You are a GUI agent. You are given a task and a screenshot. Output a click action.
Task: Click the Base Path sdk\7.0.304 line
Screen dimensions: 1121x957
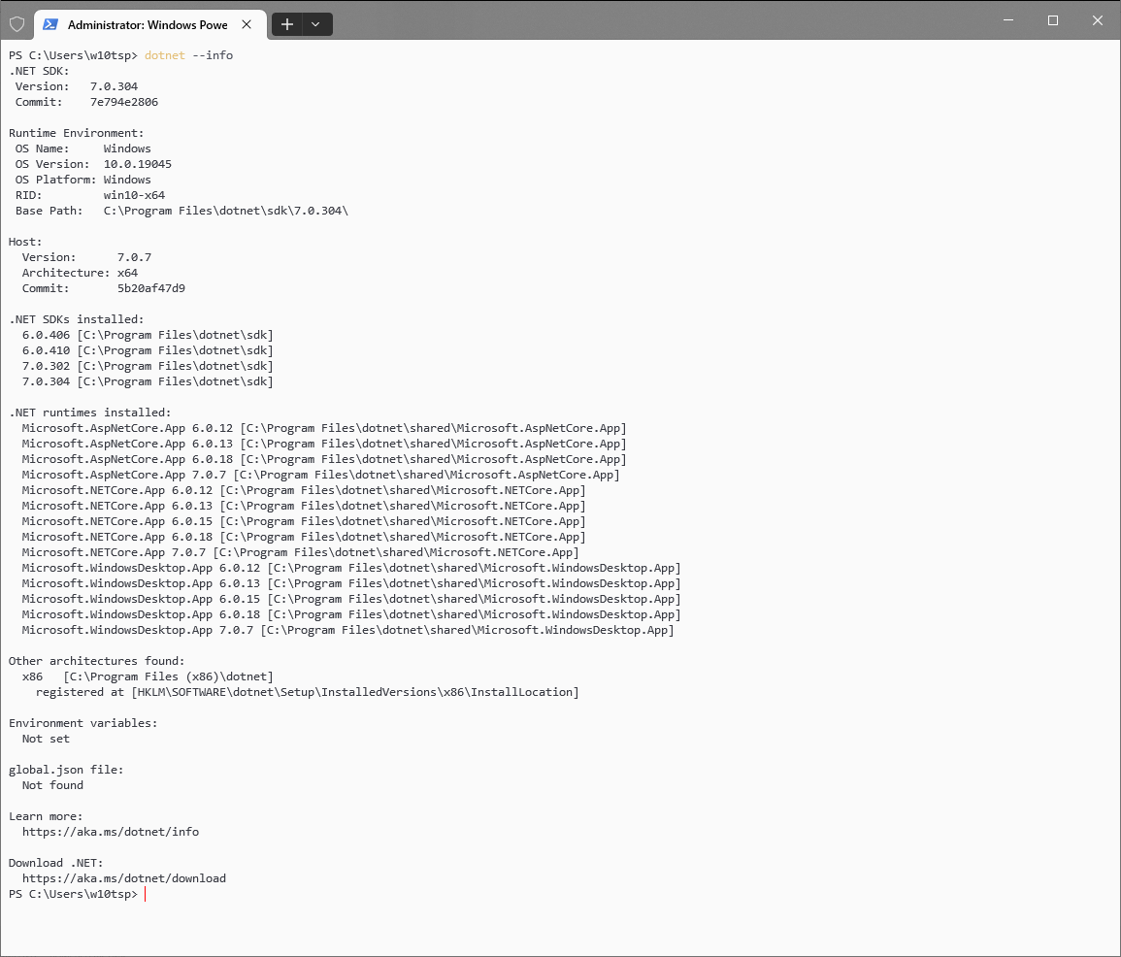click(x=181, y=211)
